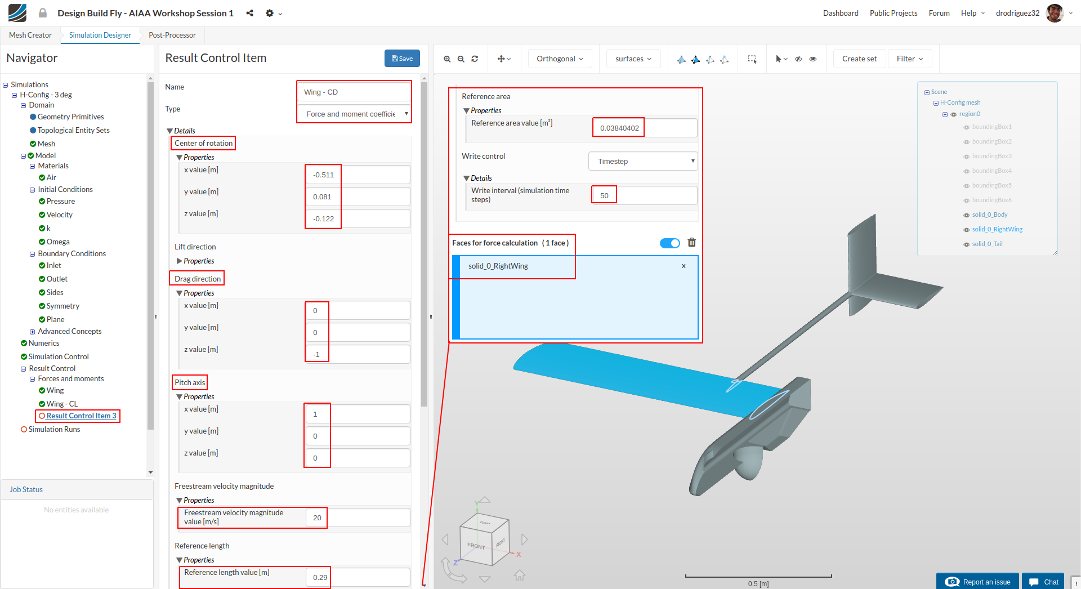Click the zoom in magnifier icon
1081x589 pixels.
[x=447, y=59]
